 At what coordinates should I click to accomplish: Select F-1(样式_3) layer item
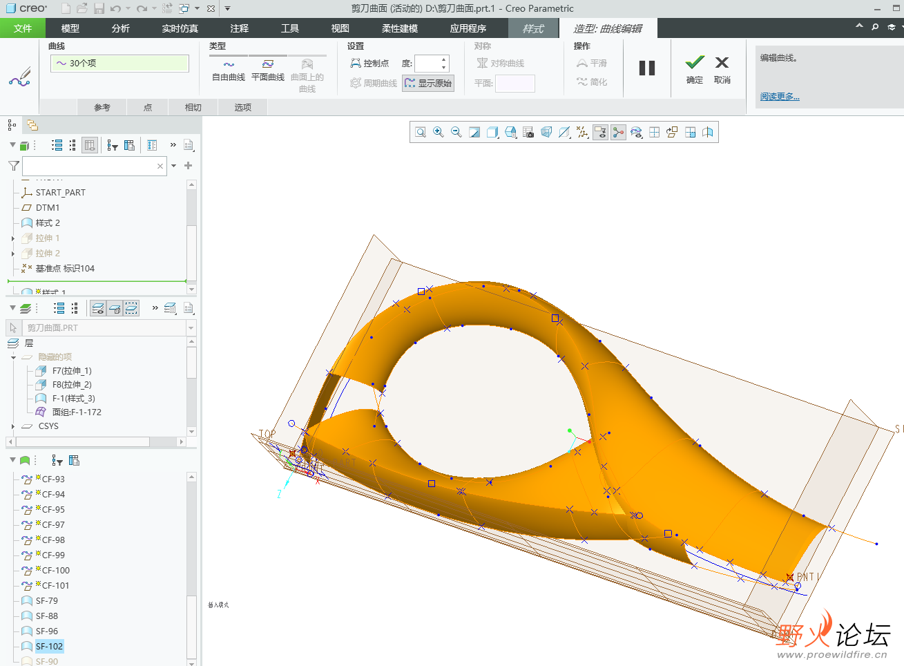tap(73, 399)
